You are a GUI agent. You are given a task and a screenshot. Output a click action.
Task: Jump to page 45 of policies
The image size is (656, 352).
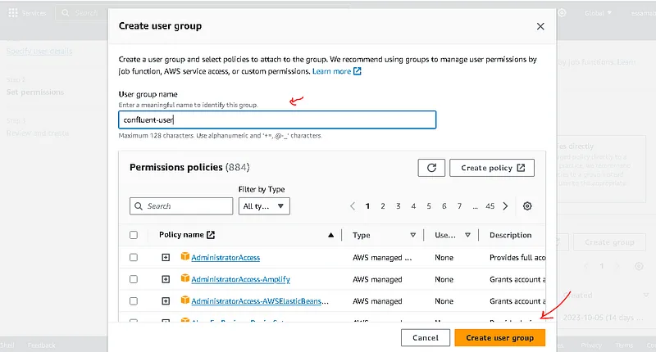click(490, 206)
